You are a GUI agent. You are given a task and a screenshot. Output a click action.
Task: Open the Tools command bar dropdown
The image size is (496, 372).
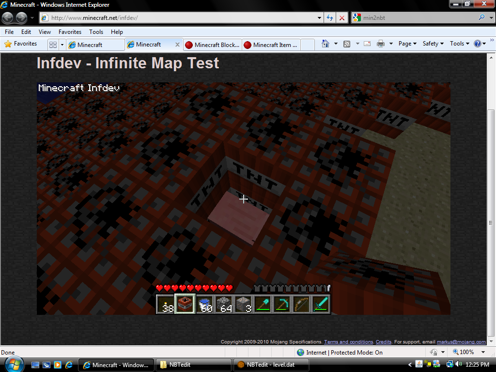(x=460, y=44)
